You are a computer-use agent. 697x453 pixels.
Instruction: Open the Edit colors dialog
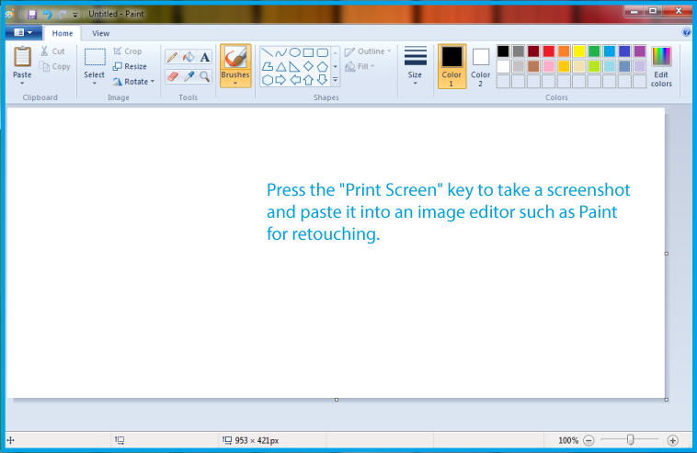click(x=661, y=66)
